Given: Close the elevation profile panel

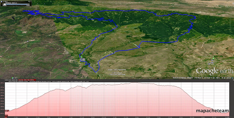Looking at the screenshot, I should [233, 80].
